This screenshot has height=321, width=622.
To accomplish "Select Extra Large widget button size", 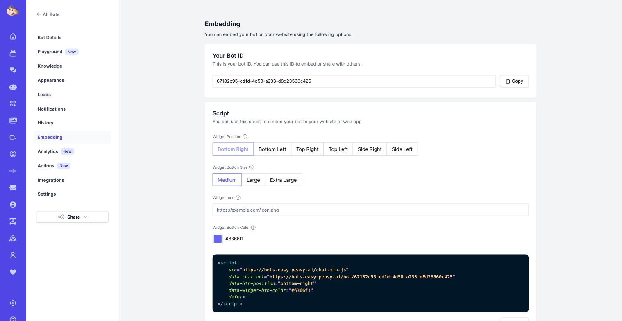I will point(283,180).
